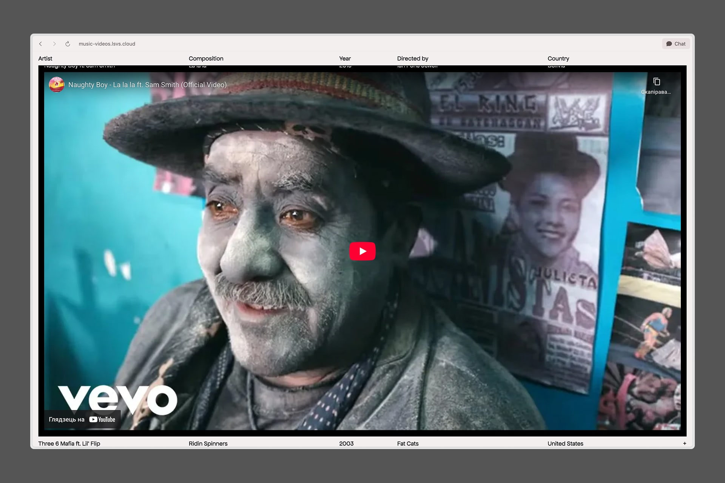Select the Three 6 Mafia ft. Lil' Flip row
Image resolution: width=725 pixels, height=483 pixels.
[69, 443]
